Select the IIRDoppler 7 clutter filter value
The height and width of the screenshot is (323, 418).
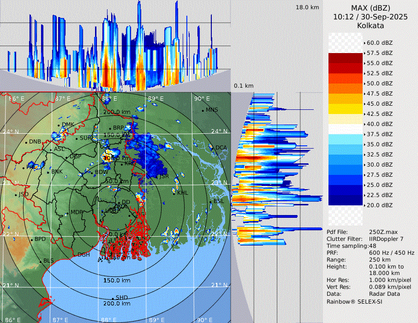pos(386,239)
